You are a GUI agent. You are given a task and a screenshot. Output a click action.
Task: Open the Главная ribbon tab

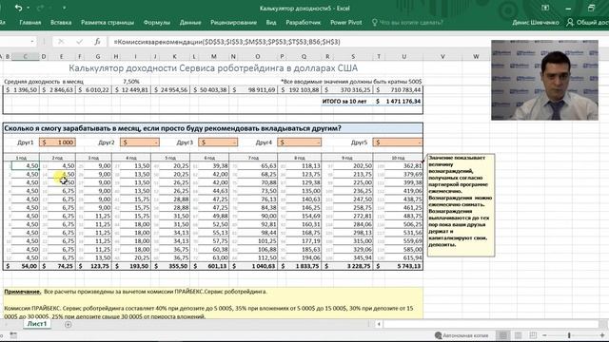click(x=29, y=23)
